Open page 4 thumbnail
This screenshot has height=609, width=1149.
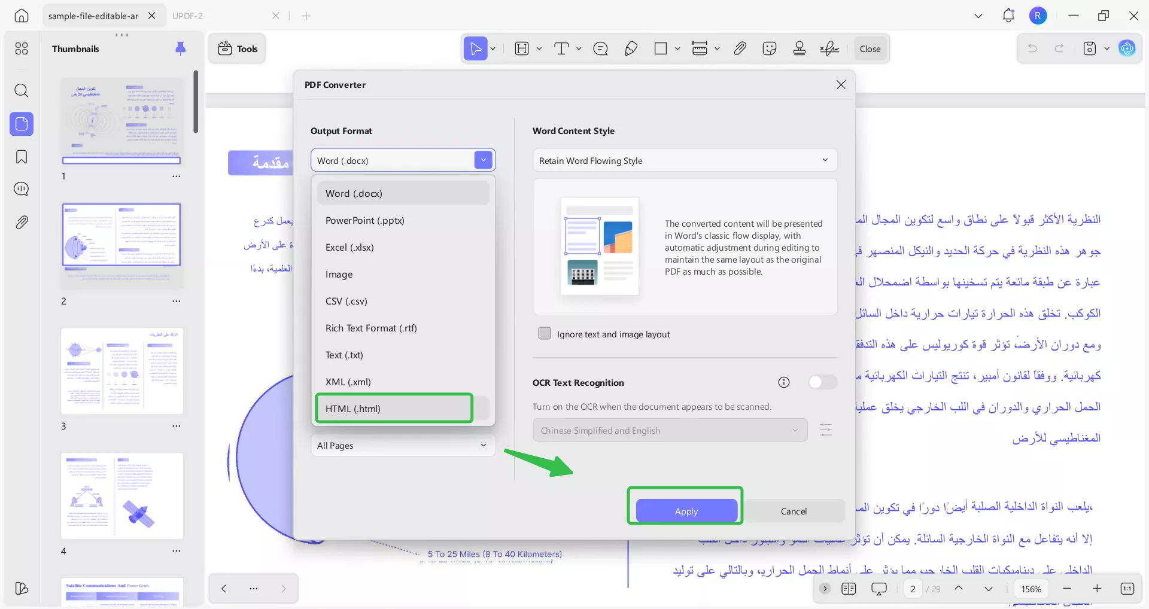coord(122,496)
